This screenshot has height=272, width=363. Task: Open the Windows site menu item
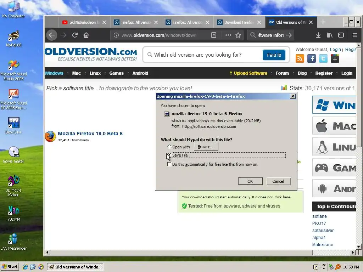[x=54, y=73]
